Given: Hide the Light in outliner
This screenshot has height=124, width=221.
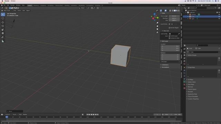Looking at the screenshot, I should click(219, 19).
